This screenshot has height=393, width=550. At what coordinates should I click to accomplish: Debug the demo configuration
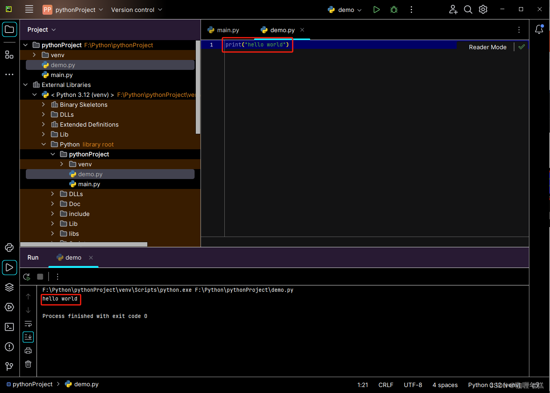[394, 10]
